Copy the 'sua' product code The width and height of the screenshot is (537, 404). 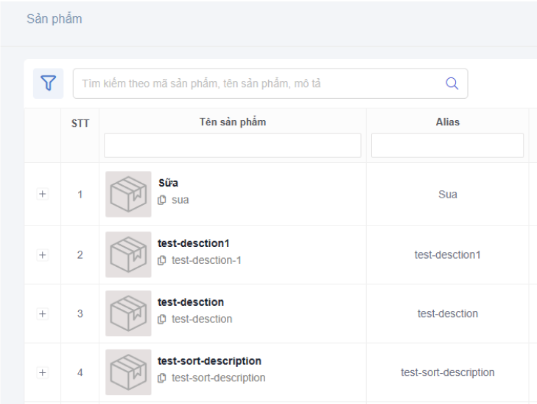(162, 200)
